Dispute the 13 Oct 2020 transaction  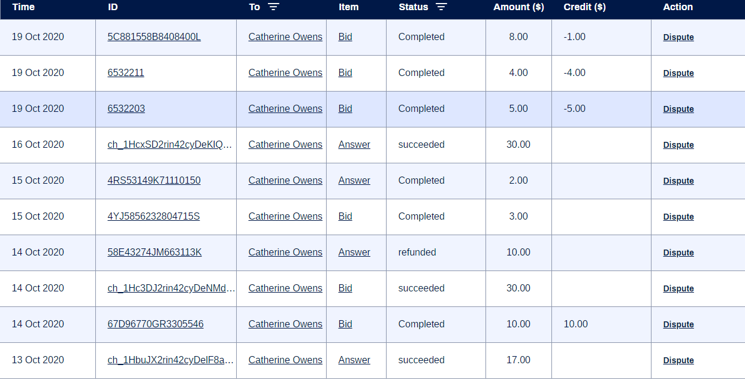coord(678,360)
